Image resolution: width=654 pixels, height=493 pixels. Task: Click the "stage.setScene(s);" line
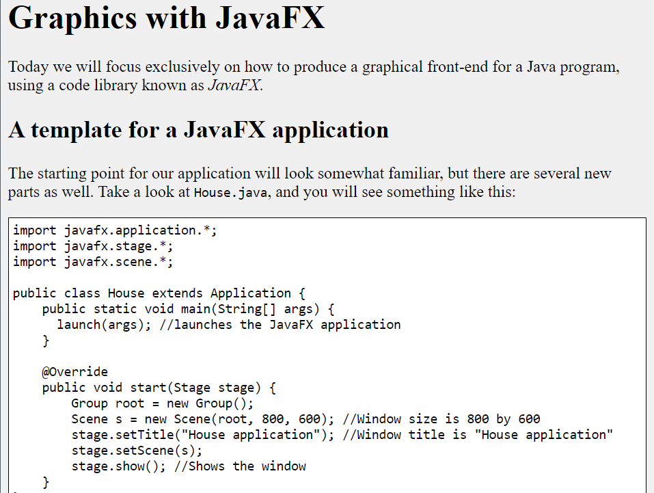click(x=137, y=451)
